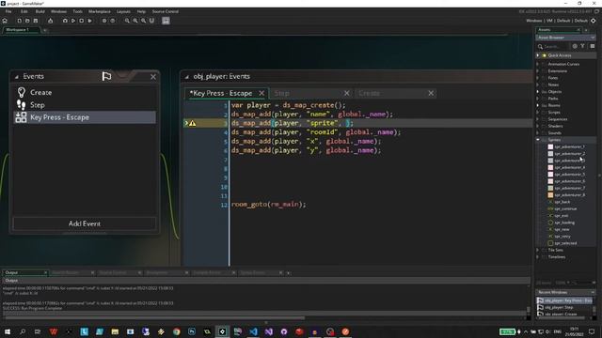Open File Explorer from the taskbar
This screenshot has height=338, width=602.
(115, 331)
